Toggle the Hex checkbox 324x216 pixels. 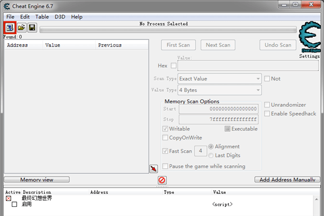click(173, 66)
